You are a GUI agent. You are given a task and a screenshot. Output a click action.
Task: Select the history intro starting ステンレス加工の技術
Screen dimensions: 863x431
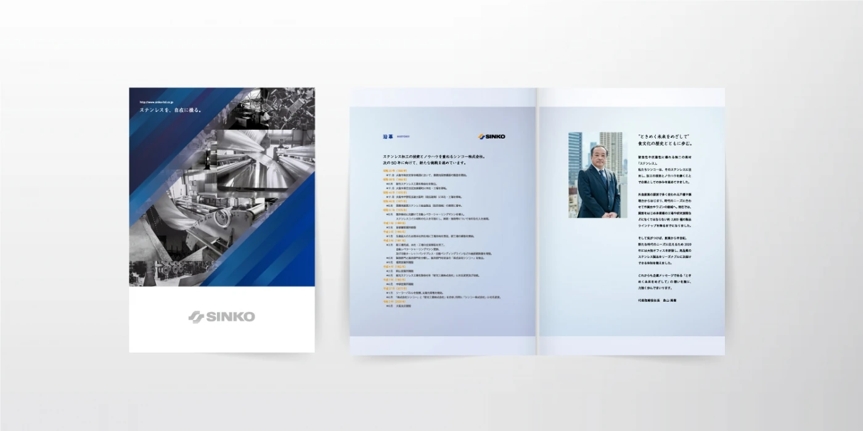coord(434,160)
